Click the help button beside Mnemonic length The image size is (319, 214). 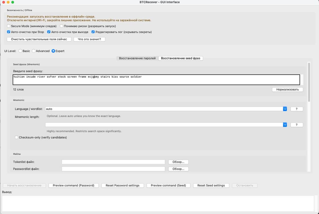click(297, 125)
